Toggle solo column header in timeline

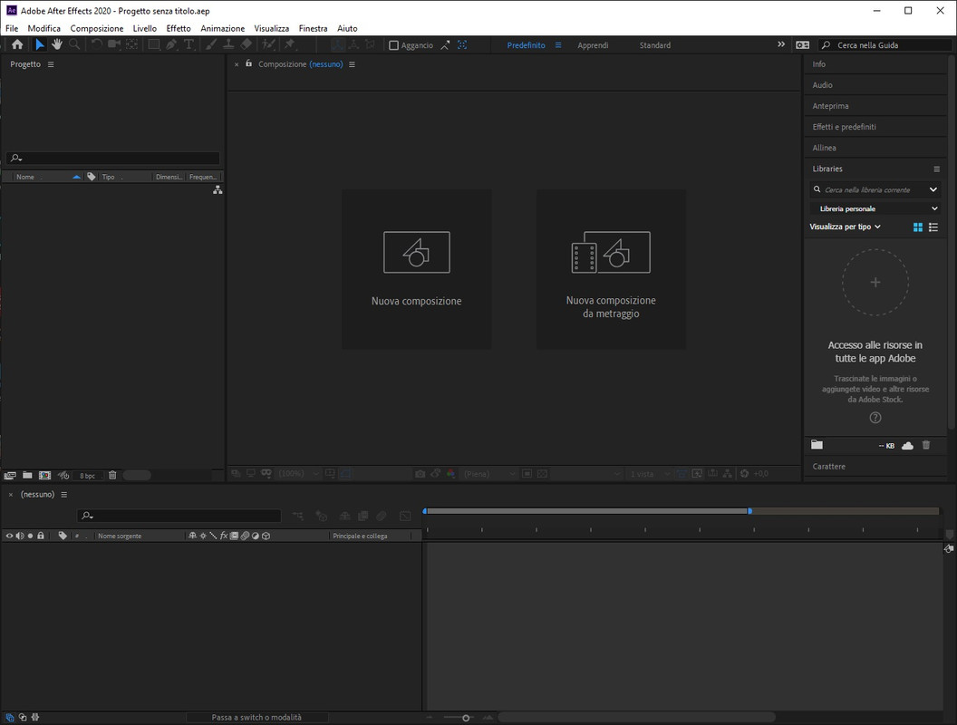point(30,536)
